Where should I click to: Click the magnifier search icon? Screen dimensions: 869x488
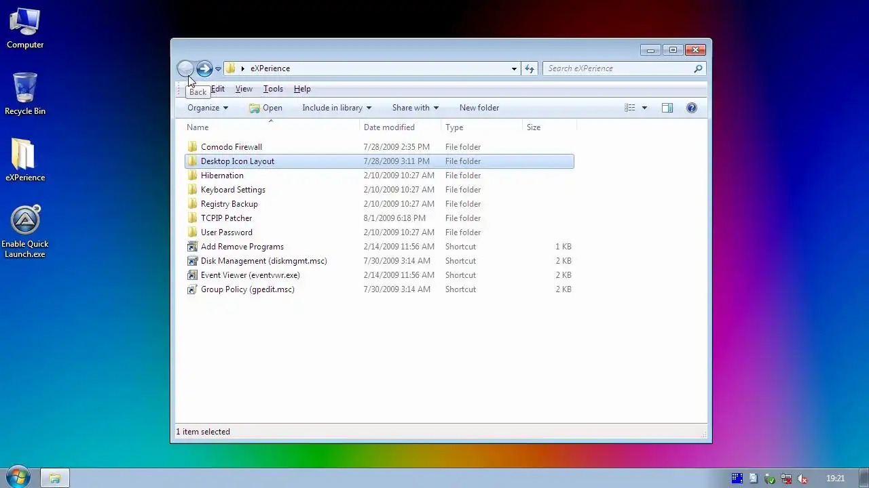tap(698, 68)
